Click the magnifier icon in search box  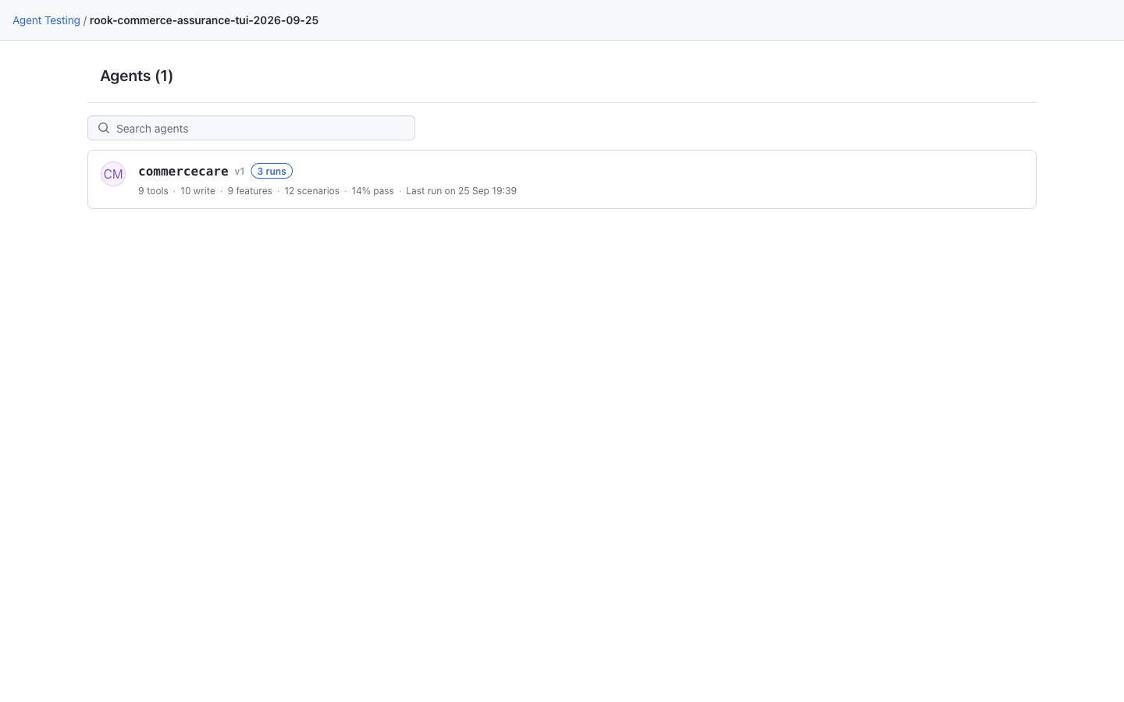click(x=104, y=128)
